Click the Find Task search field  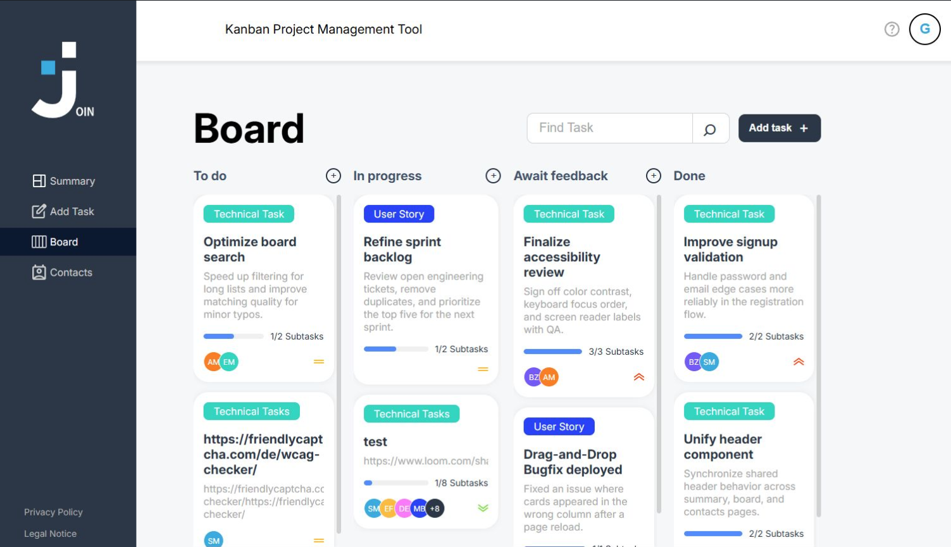[611, 128]
